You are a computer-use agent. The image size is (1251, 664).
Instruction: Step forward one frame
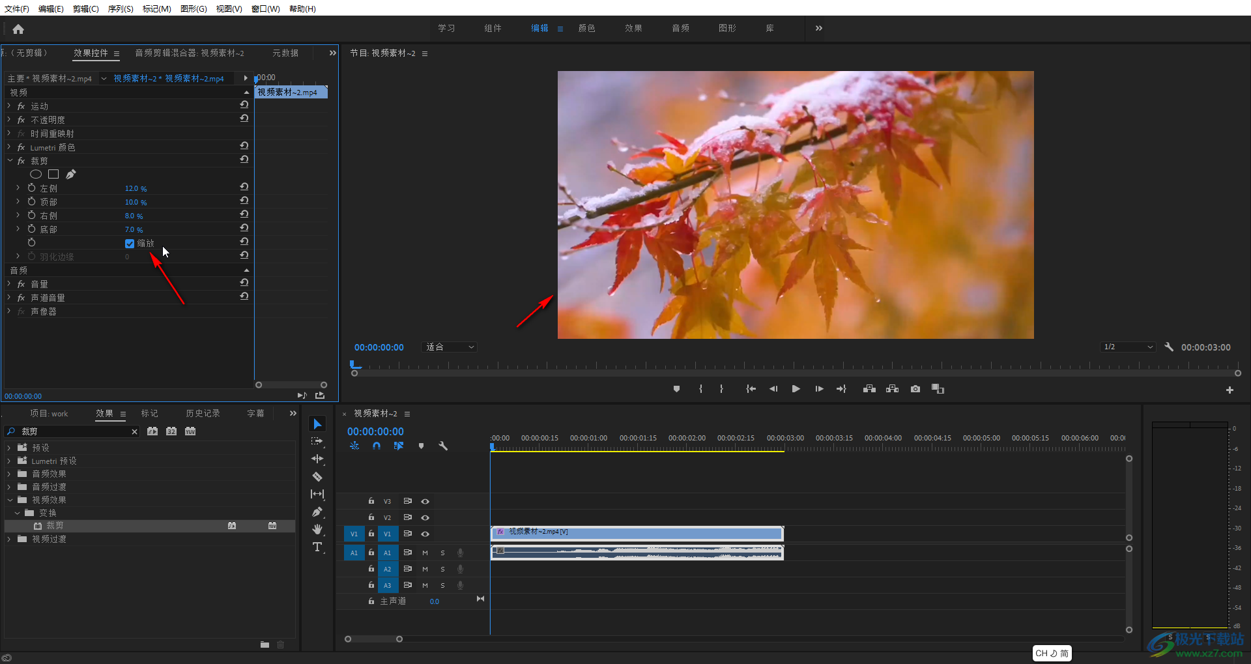click(x=819, y=389)
